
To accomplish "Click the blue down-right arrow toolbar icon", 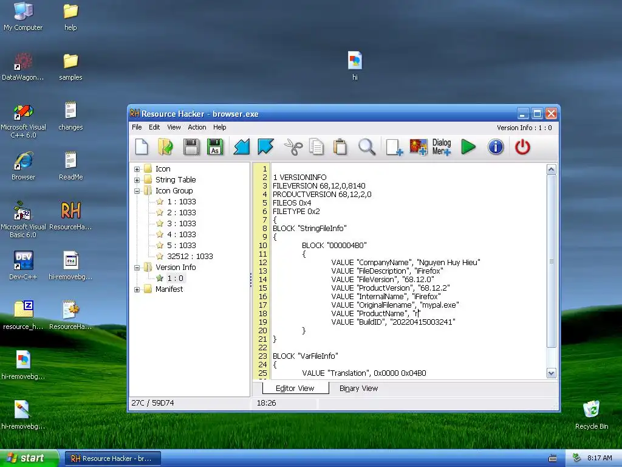I will (265, 147).
